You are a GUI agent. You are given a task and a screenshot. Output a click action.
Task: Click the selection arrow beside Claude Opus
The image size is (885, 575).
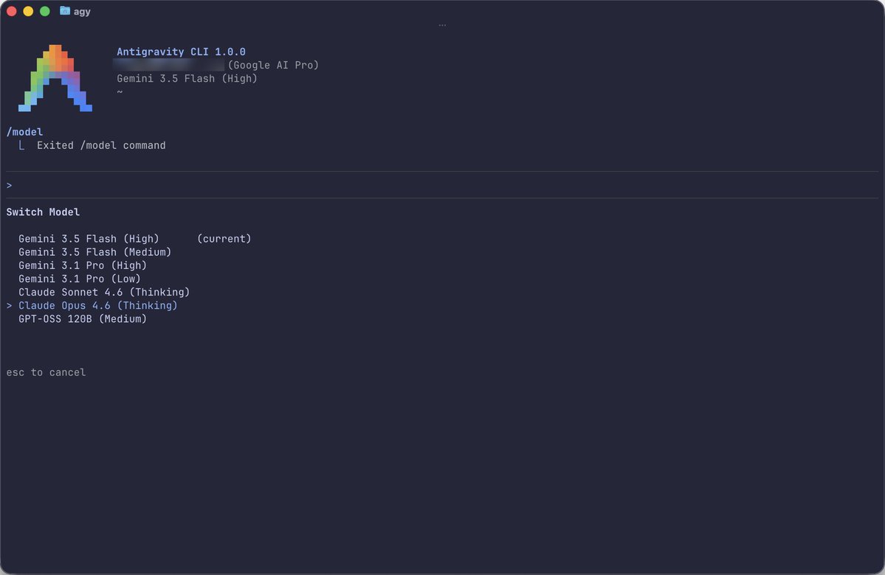click(9, 305)
